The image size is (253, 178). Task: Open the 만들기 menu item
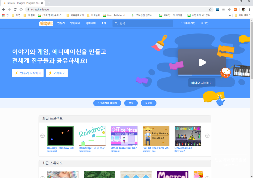(x=61, y=23)
